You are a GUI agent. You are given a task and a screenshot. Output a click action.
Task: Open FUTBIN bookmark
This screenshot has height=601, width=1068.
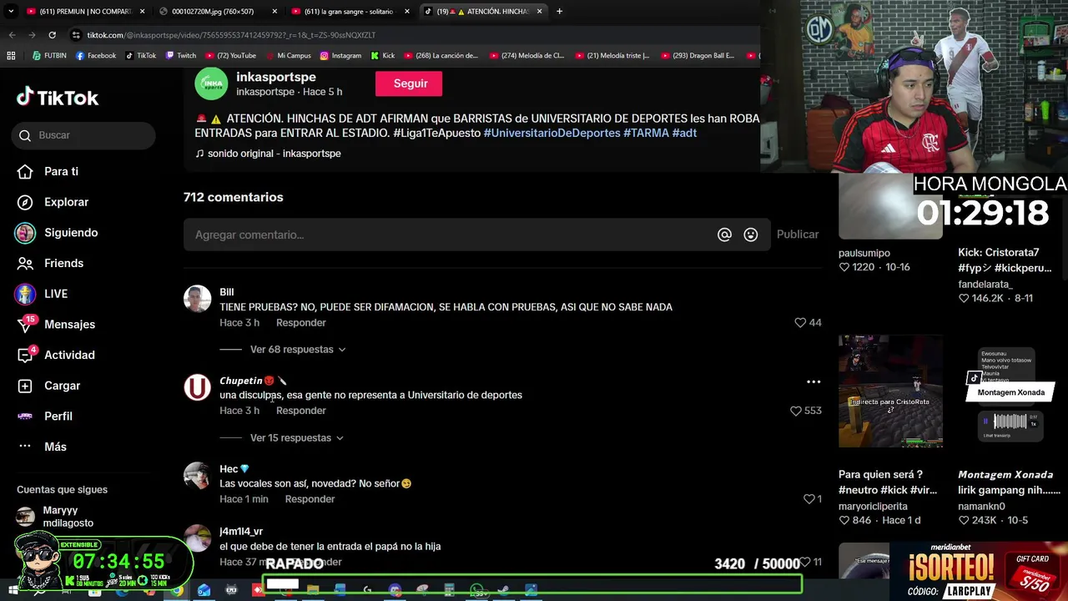pyautogui.click(x=49, y=56)
